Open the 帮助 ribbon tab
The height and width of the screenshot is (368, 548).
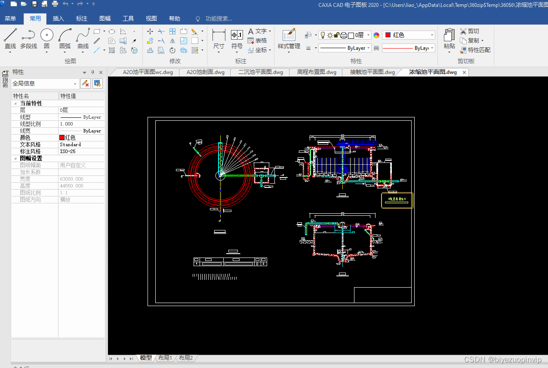[175, 18]
